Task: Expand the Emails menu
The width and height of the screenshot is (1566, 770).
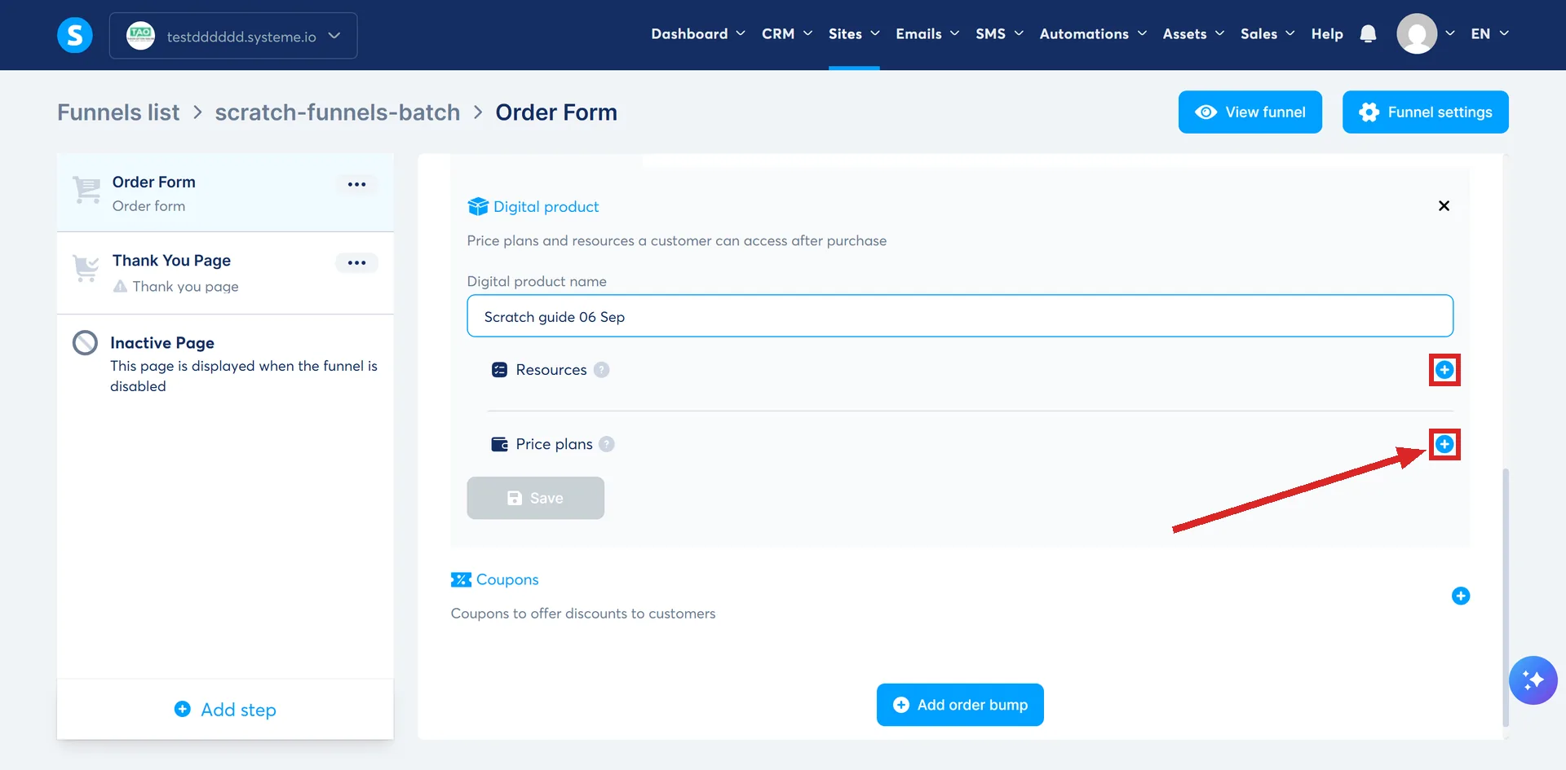Action: [927, 33]
